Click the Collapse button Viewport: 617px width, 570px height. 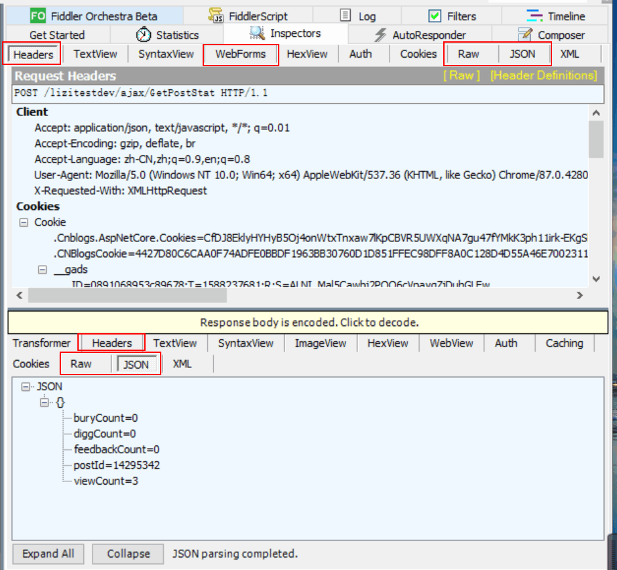click(x=129, y=554)
